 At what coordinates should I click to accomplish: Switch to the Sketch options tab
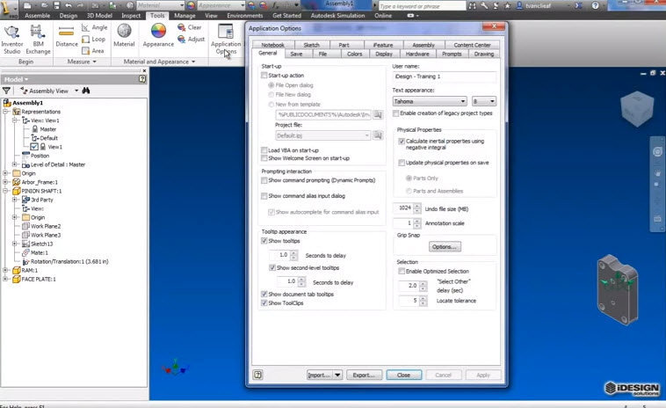coord(311,45)
